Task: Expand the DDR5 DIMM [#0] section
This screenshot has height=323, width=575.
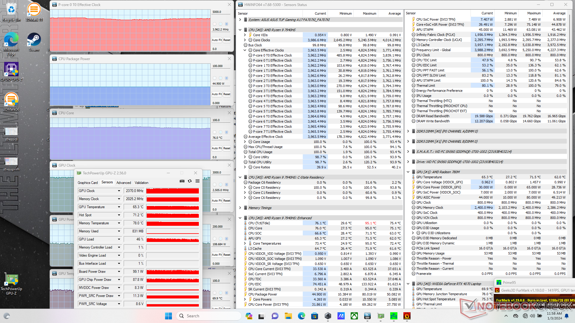Action: 408,131
